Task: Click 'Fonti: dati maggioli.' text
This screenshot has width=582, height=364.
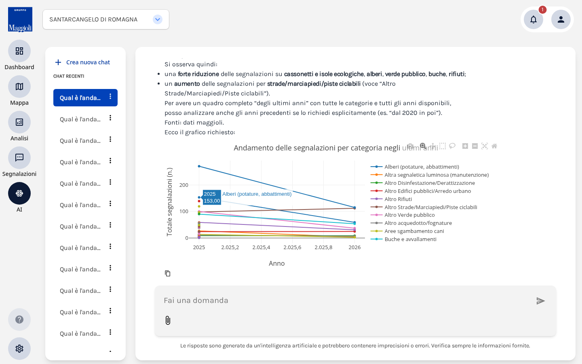Action: click(194, 123)
